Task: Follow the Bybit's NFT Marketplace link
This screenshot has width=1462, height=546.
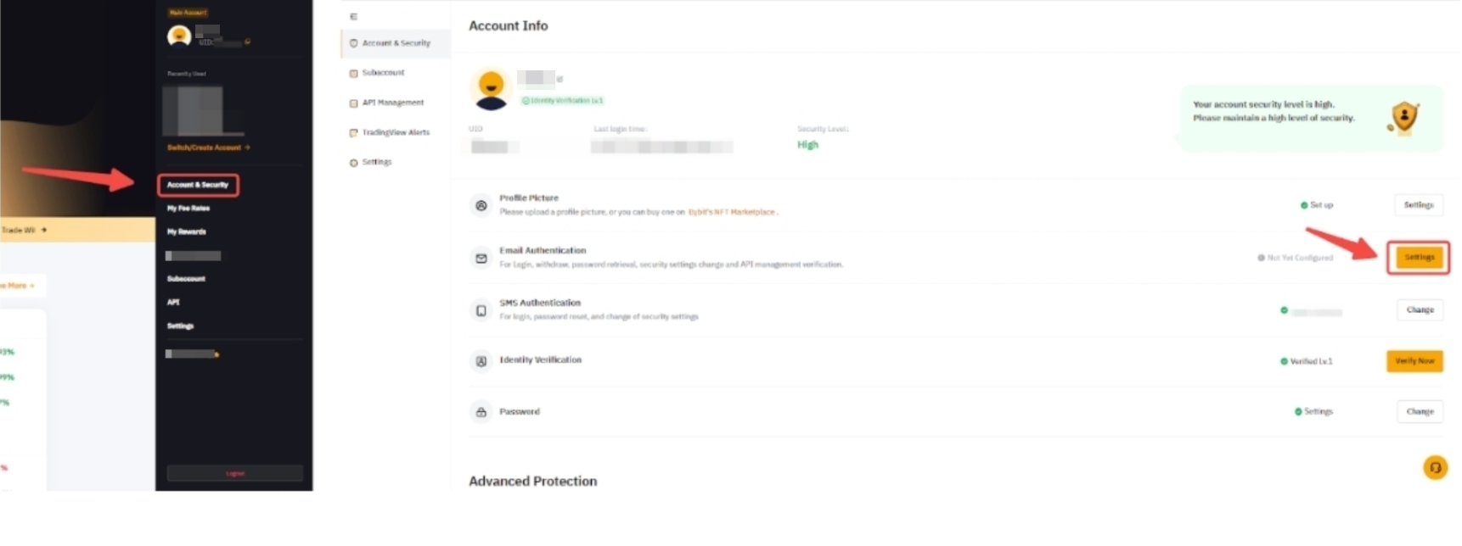Action: [x=731, y=212]
